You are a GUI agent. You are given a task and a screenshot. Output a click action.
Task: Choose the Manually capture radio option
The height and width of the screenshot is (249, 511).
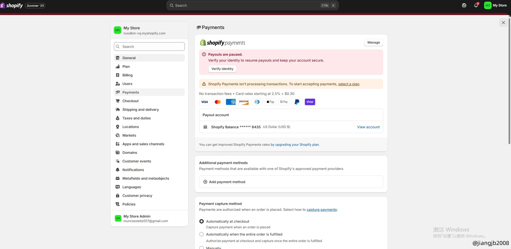pyautogui.click(x=202, y=247)
